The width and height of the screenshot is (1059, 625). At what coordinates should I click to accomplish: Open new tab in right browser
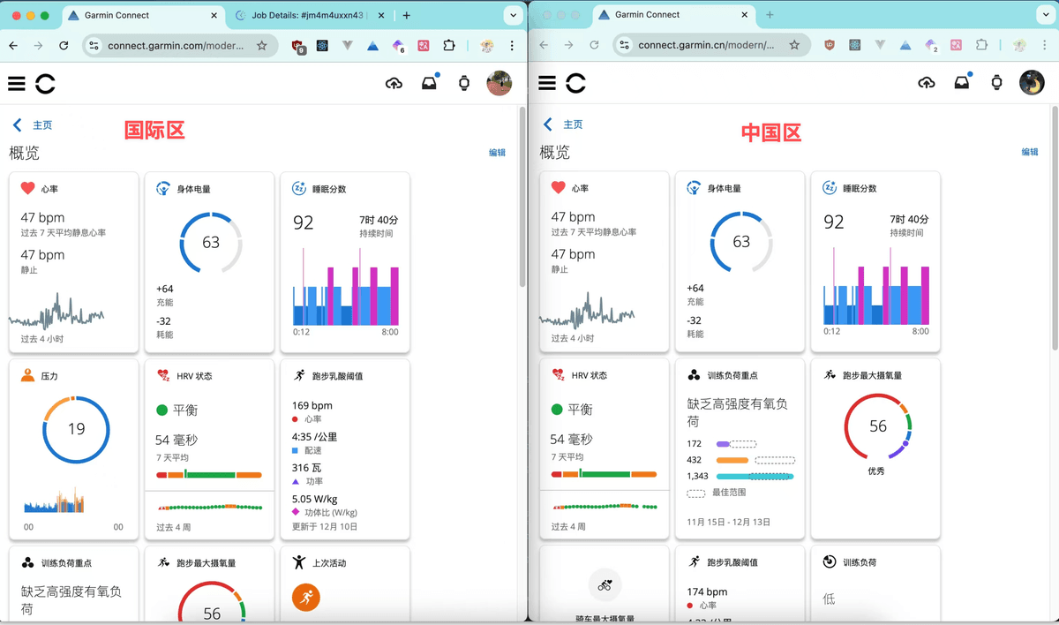tap(770, 15)
